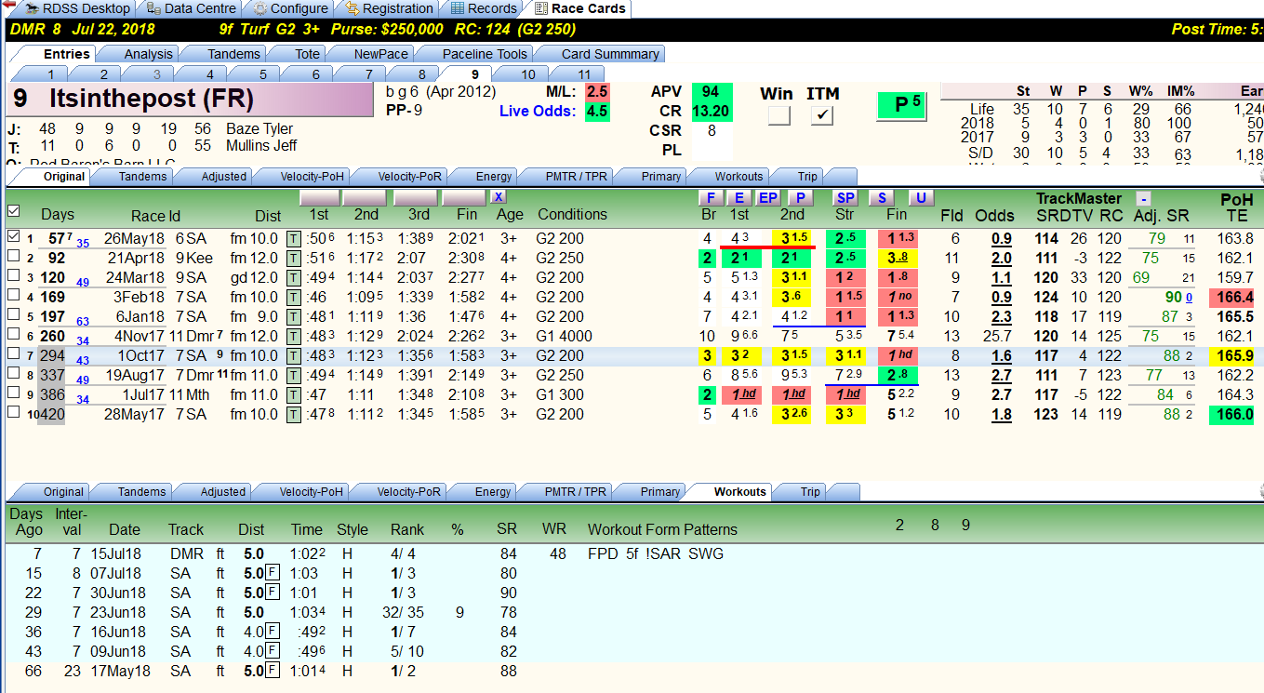1264x693 pixels.
Task: Click the minus button beside TrackMaster
Action: (1143, 198)
